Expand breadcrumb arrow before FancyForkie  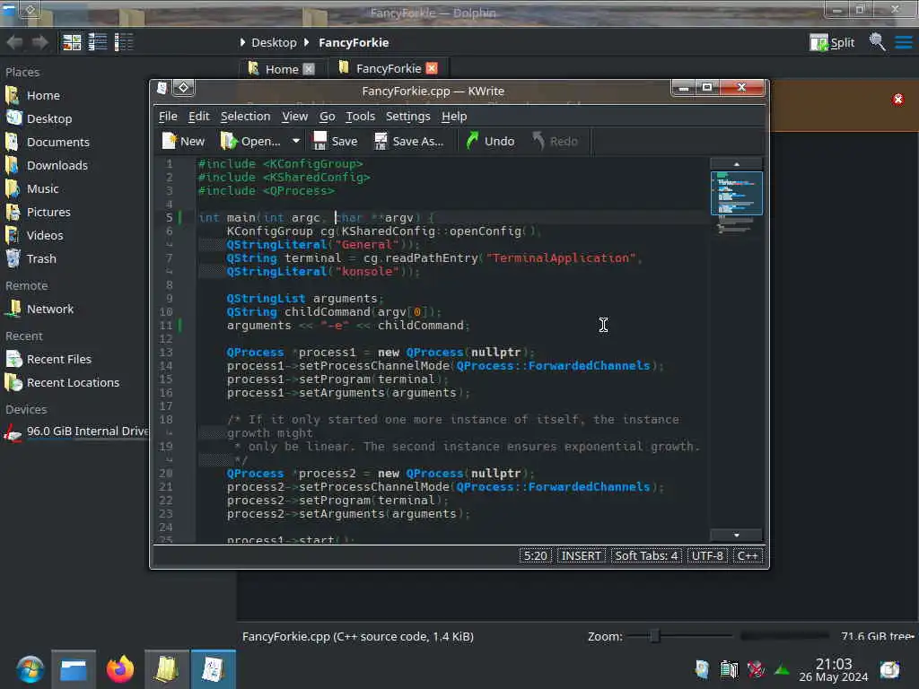306,43
